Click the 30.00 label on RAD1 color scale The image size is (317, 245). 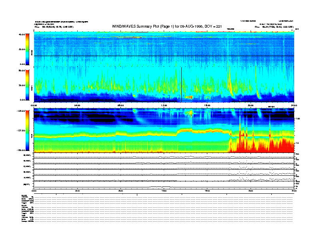pyautogui.click(x=22, y=85)
